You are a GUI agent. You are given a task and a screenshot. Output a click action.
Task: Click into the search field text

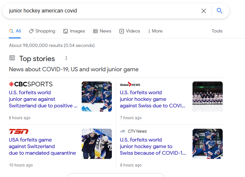(43, 11)
